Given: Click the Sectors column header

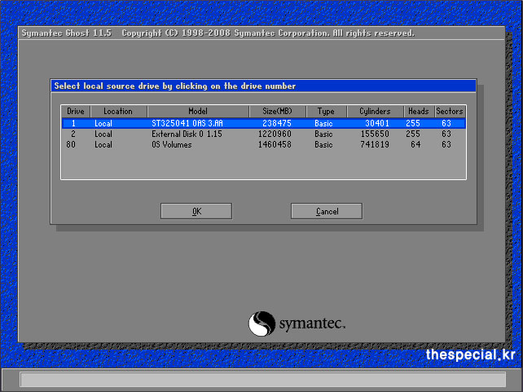Looking at the screenshot, I should 450,111.
